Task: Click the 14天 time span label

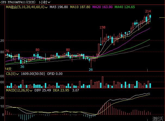Action: click(9, 69)
